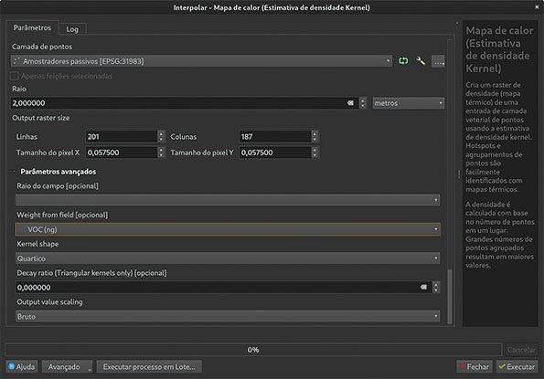
Task: Click the Ajuda help icon button
Action: point(22,366)
